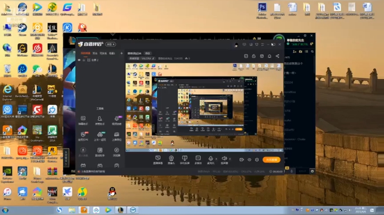Open the PK tool with red badge
Screen dimensions: 384x215
pos(83,136)
